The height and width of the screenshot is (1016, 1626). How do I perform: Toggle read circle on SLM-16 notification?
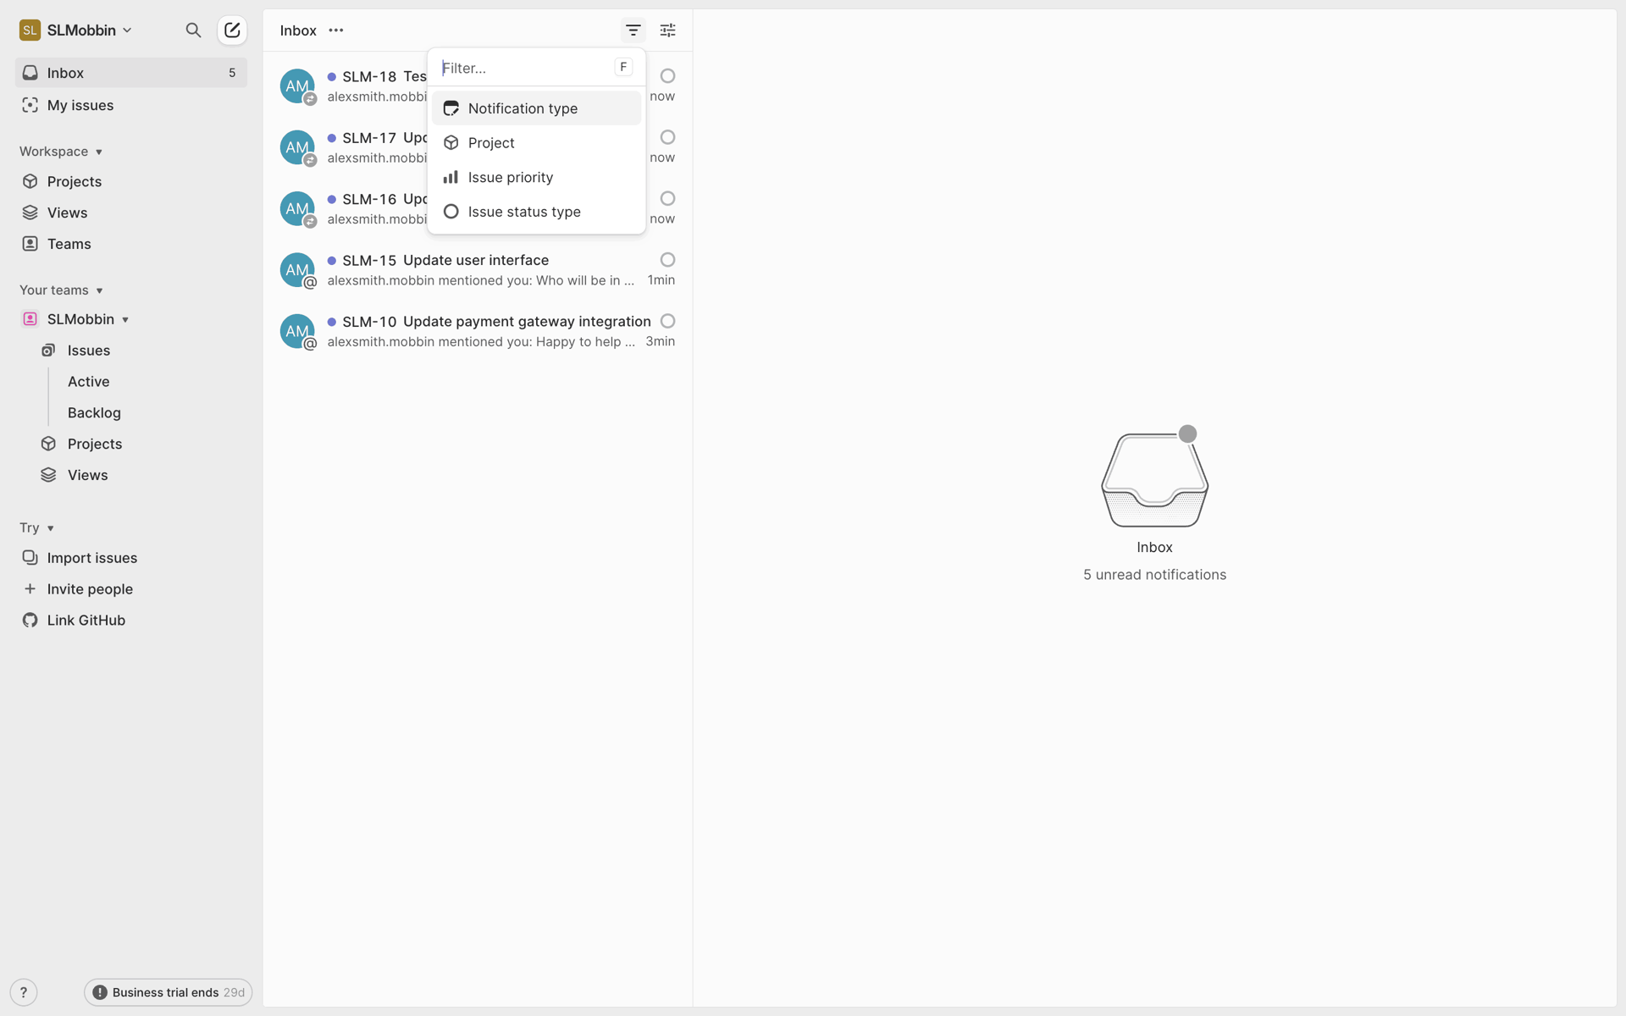[668, 198]
